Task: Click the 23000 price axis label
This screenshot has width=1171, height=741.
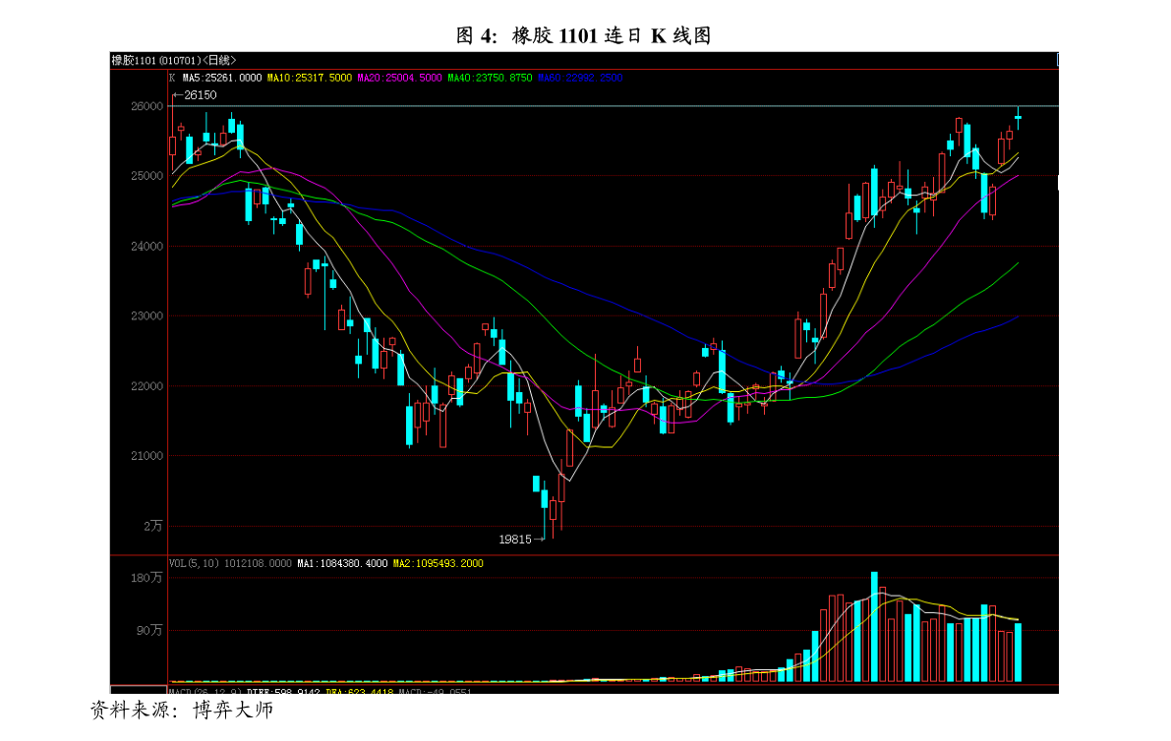Action: coord(147,316)
